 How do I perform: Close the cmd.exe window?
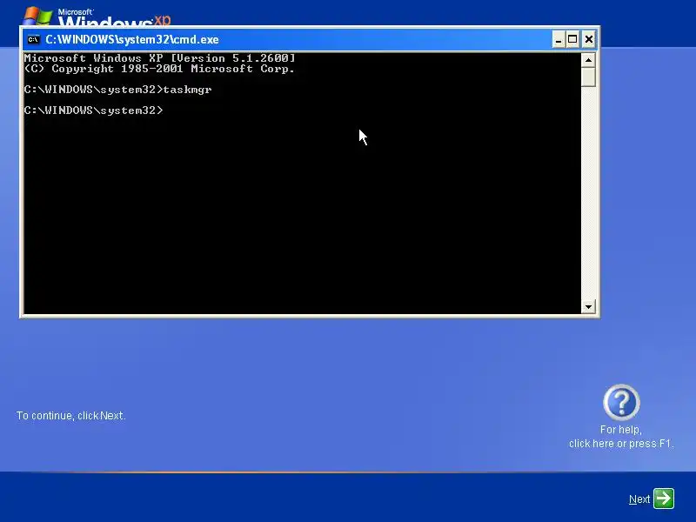(589, 39)
